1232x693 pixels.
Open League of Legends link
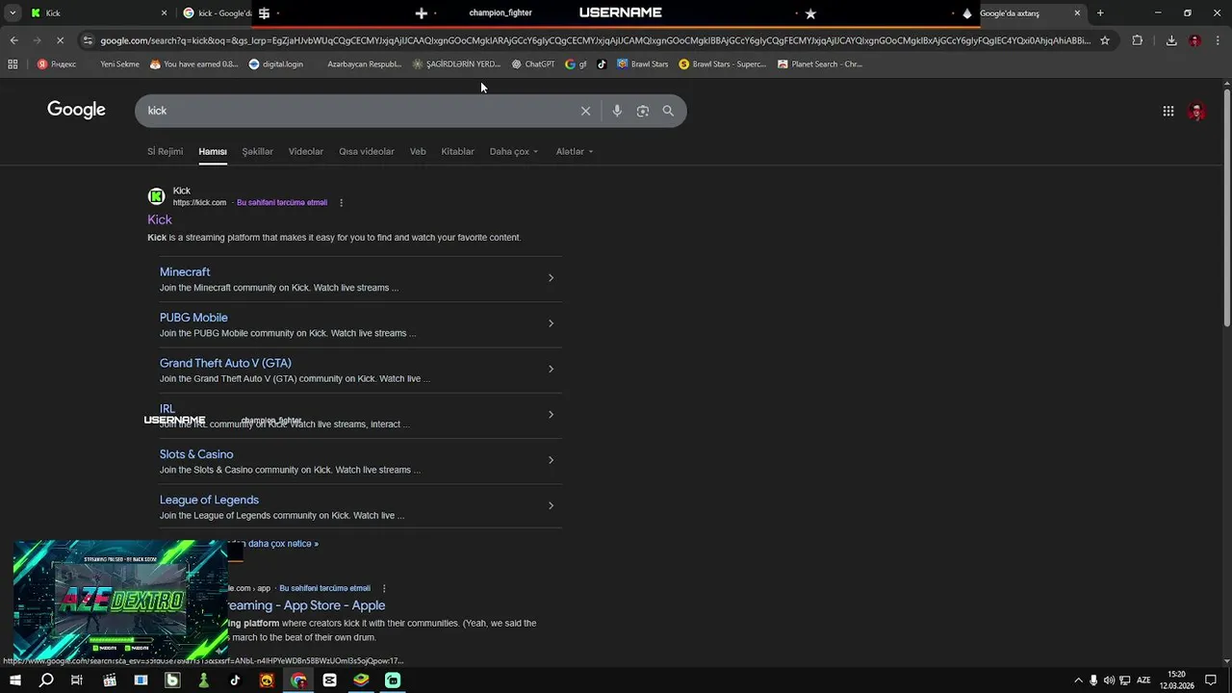tap(209, 500)
